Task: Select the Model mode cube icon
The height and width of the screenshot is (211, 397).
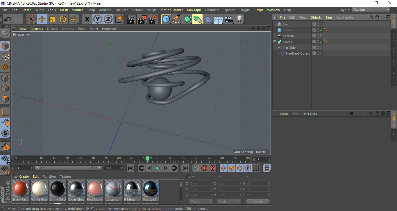Action: 5,46
